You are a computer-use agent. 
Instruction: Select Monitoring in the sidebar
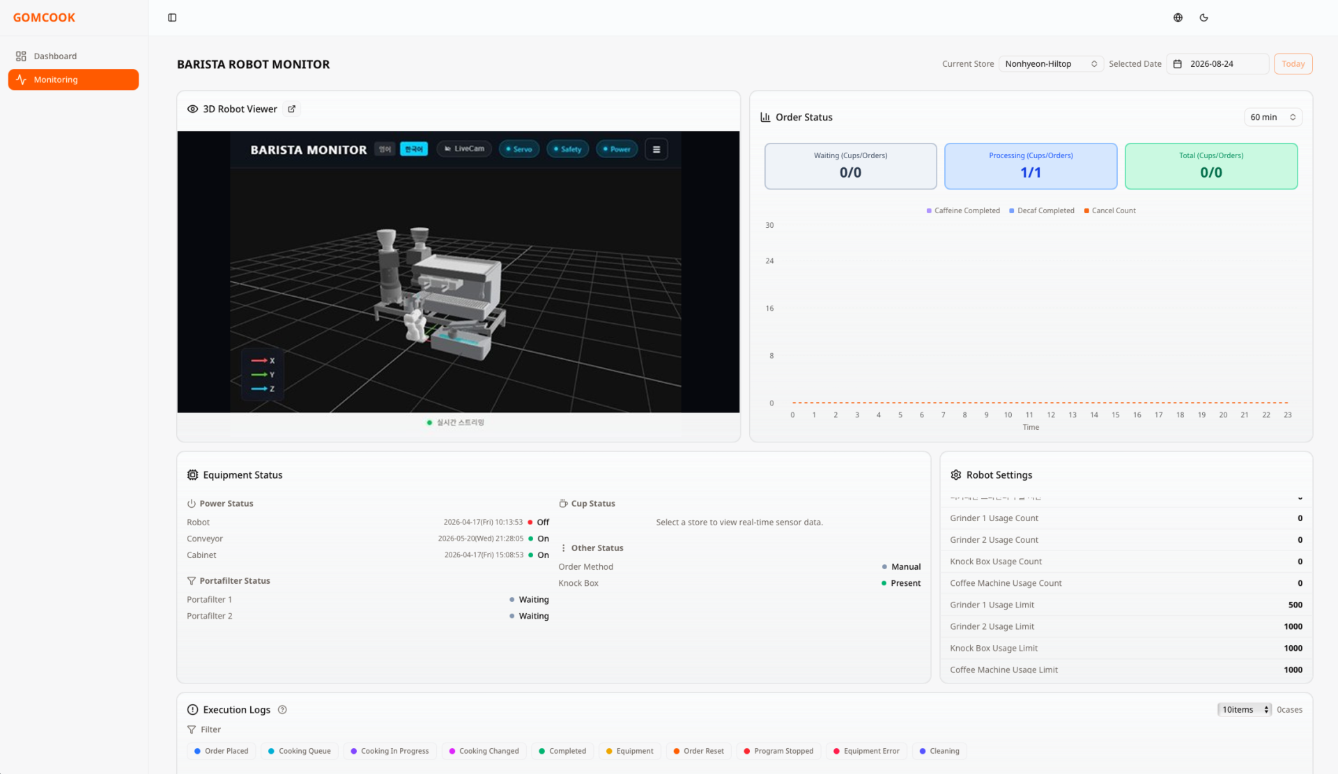coord(73,79)
